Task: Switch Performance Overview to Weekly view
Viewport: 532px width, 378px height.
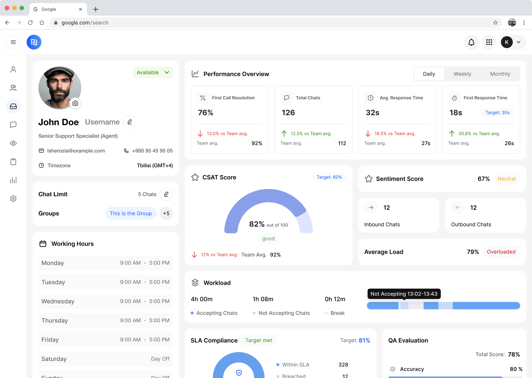Action: (462, 74)
